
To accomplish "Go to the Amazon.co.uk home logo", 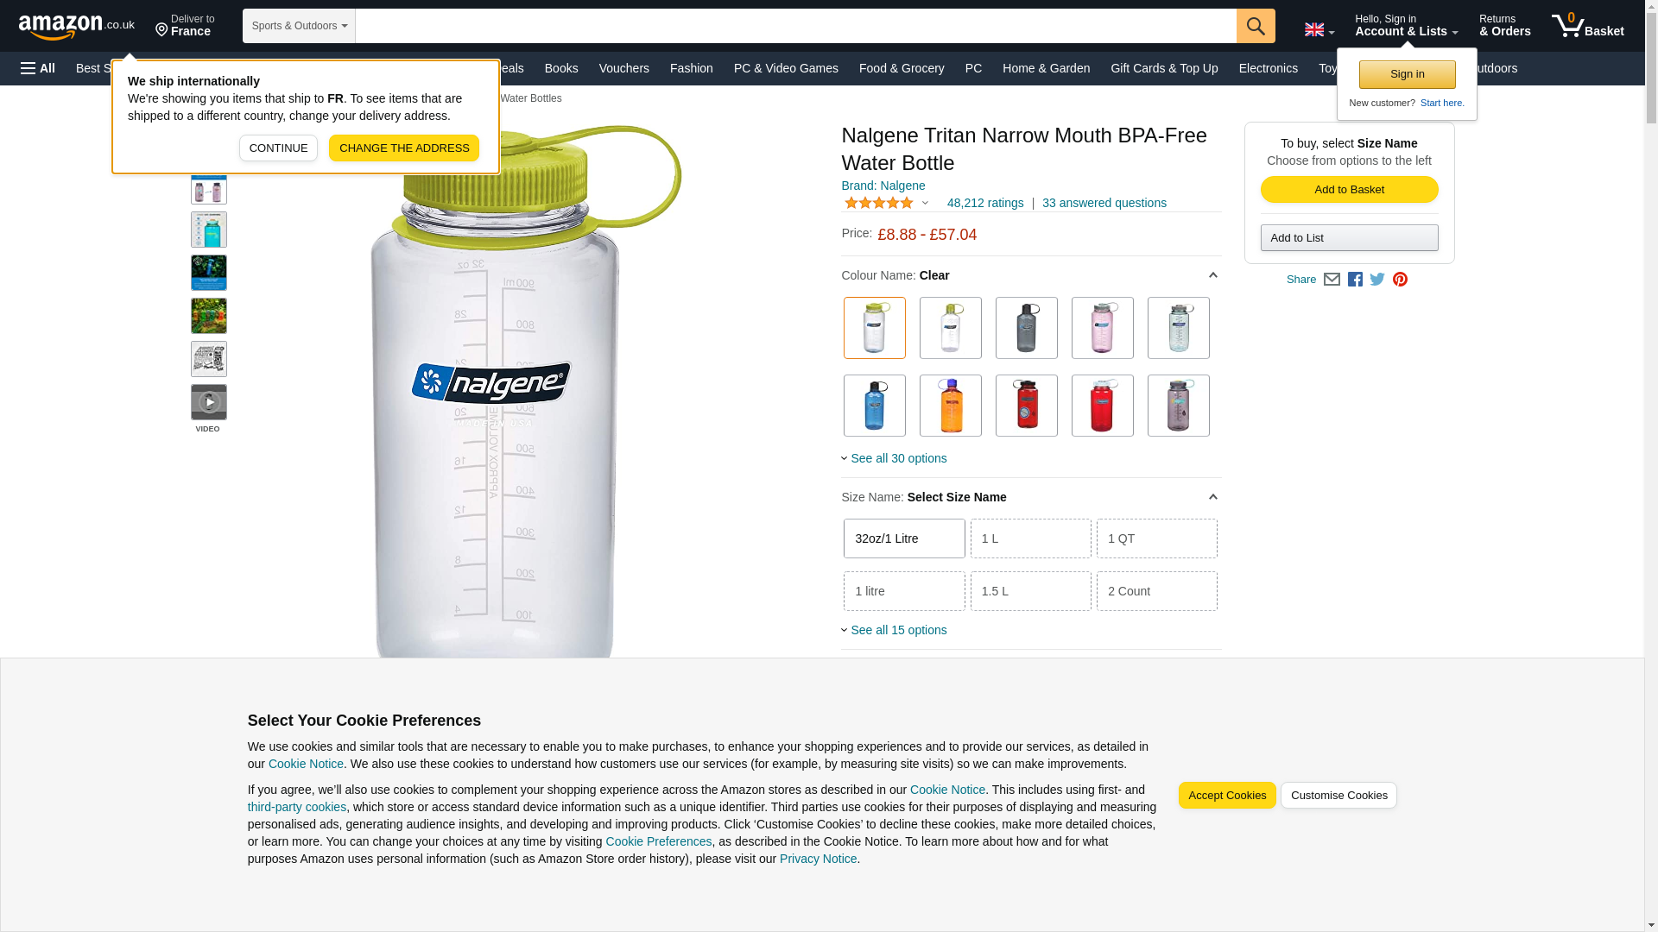I will coord(77,26).
